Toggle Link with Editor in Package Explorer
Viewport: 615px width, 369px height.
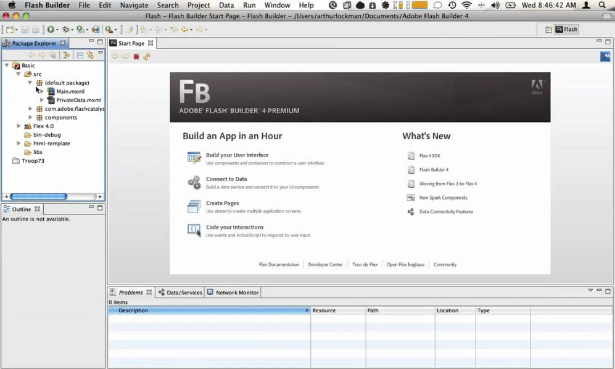(90, 55)
